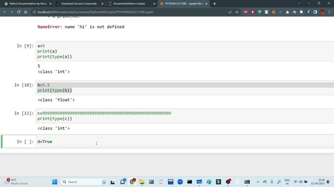Open notification bell in tray

tap(328, 182)
